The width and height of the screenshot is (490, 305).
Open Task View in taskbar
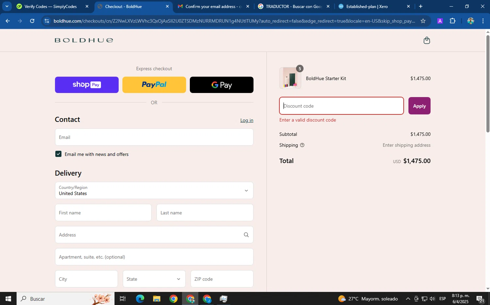point(123,298)
